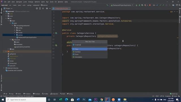Update project with Git blue arrow
This screenshot has height=102, width=181.
157,5
